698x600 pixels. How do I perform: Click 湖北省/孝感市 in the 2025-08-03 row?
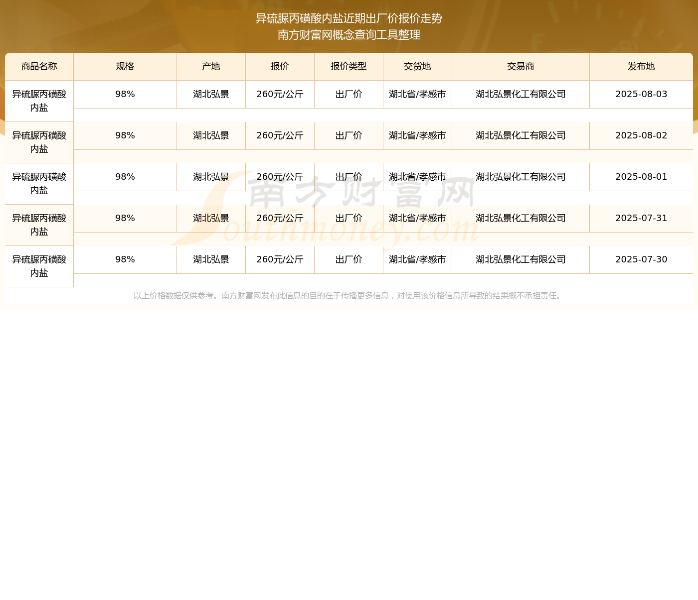point(418,95)
